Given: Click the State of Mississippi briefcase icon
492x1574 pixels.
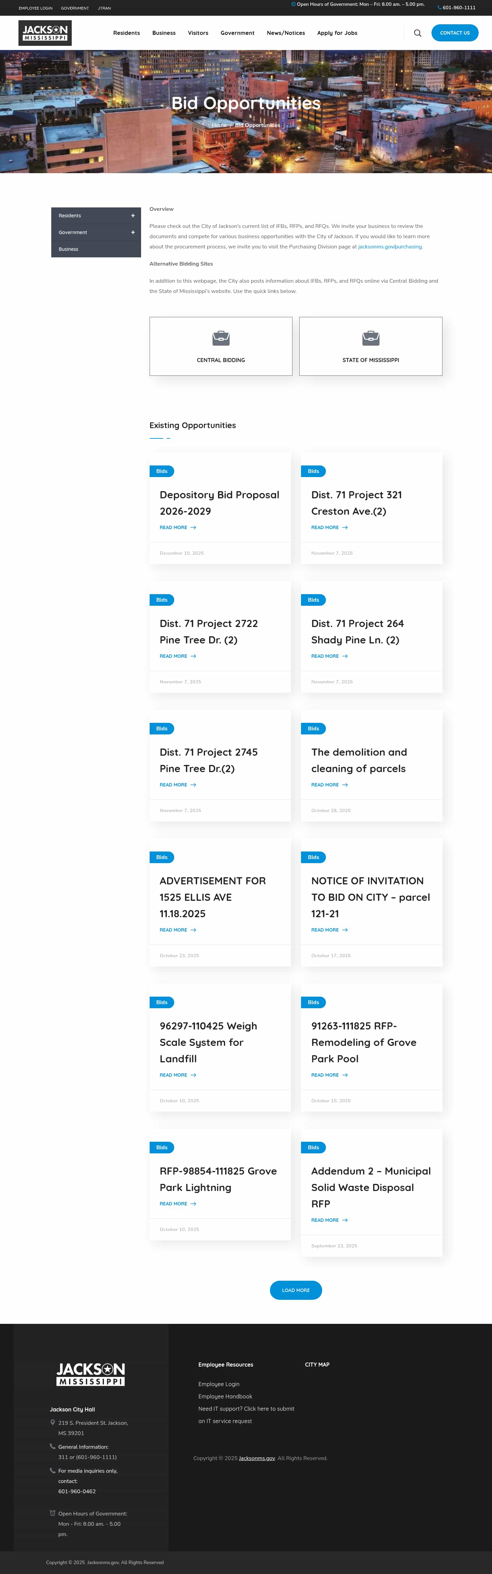Looking at the screenshot, I should [x=371, y=338].
